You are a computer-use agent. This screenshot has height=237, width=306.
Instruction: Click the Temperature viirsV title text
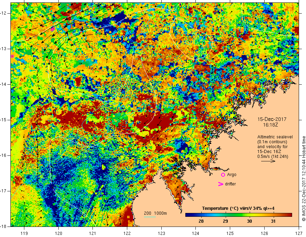coord(238,208)
